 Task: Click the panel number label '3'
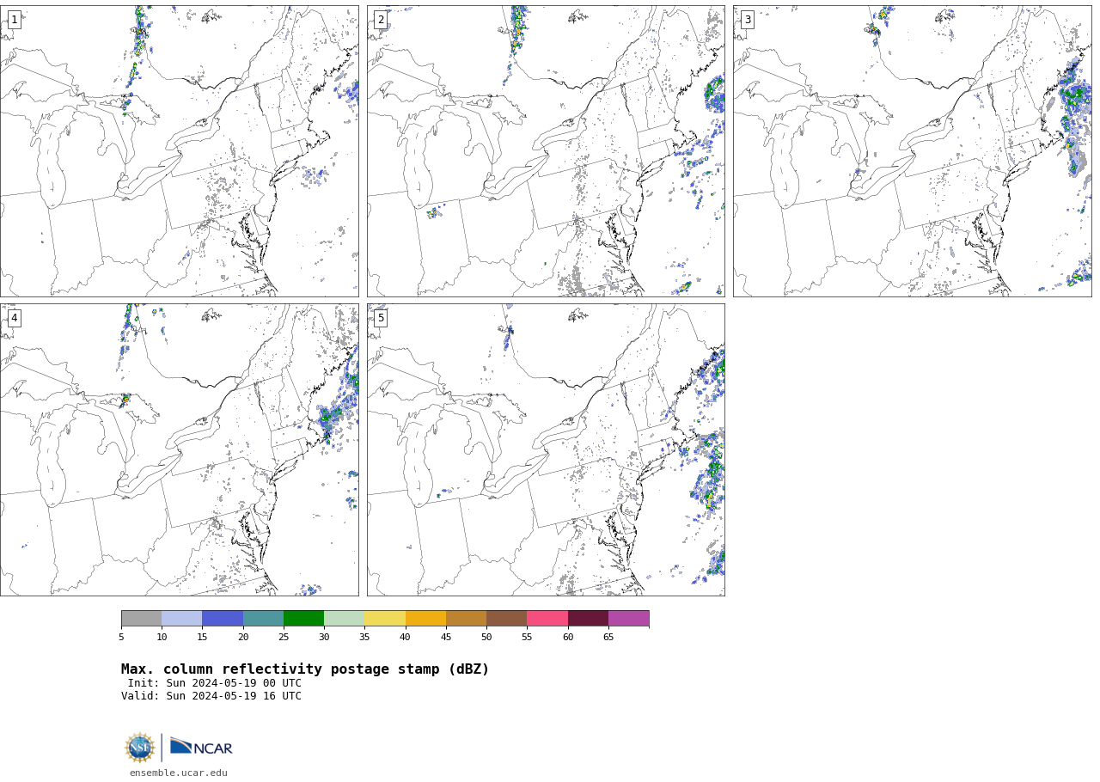747,20
